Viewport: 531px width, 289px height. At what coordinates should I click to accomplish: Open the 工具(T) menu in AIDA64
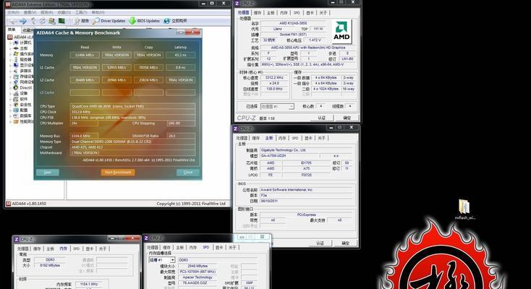[81, 12]
